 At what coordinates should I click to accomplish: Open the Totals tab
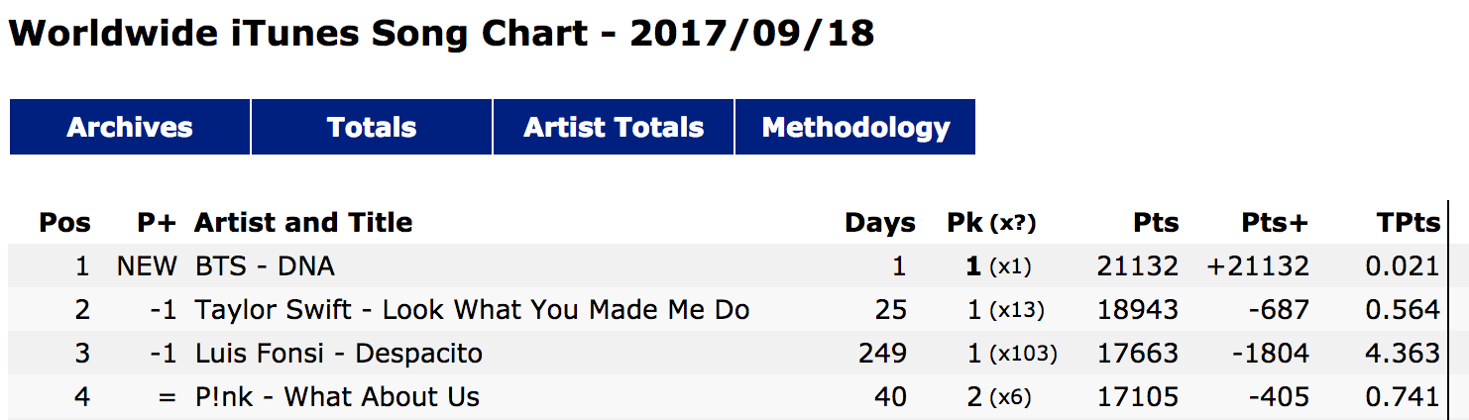(x=372, y=128)
